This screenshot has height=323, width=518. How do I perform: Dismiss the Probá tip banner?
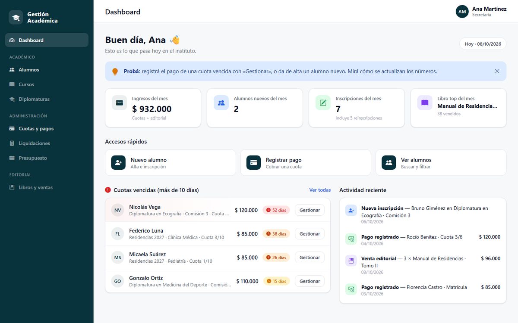coord(497,71)
